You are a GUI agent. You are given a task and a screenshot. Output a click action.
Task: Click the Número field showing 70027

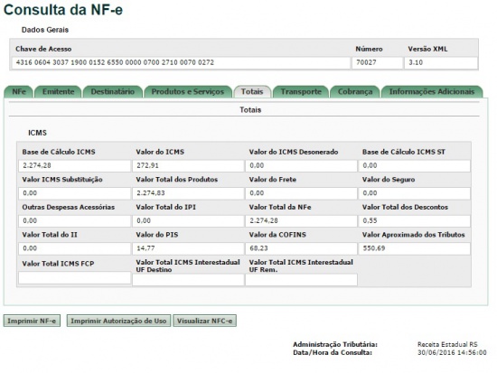tap(377, 62)
